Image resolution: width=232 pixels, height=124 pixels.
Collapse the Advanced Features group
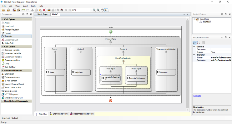3,71
